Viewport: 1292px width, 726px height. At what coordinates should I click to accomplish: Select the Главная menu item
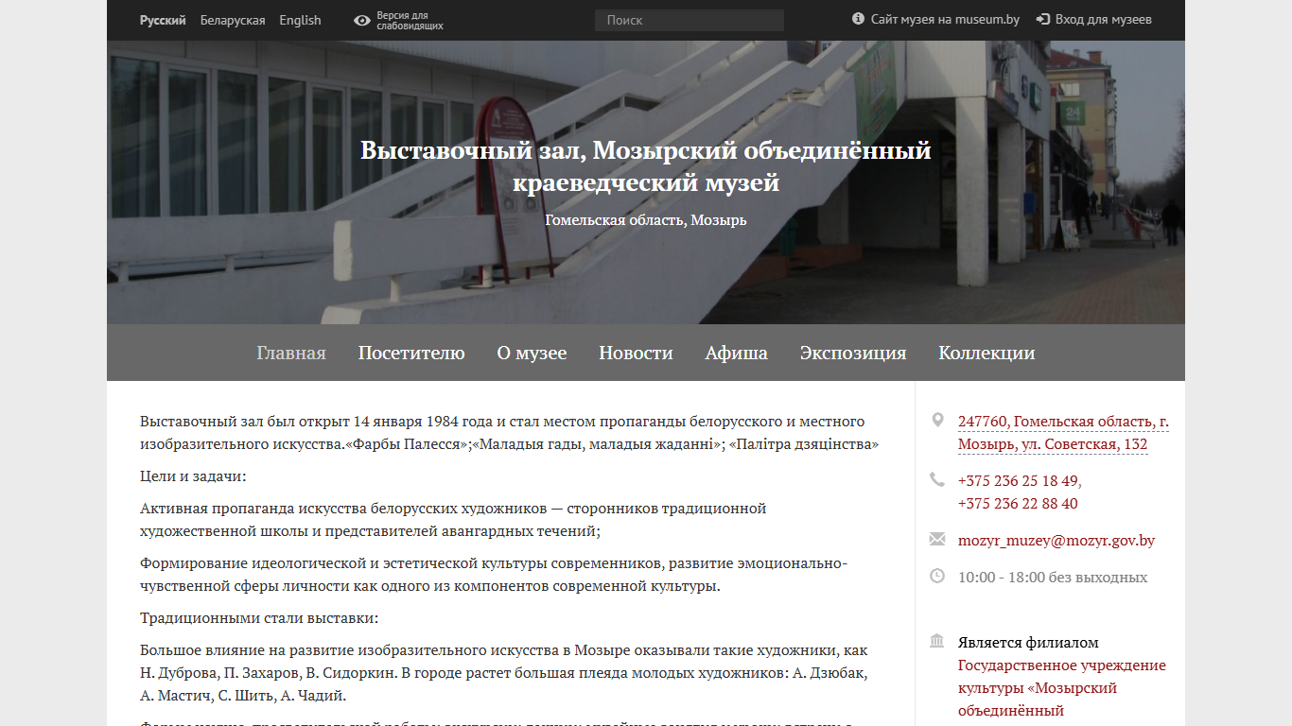click(291, 353)
